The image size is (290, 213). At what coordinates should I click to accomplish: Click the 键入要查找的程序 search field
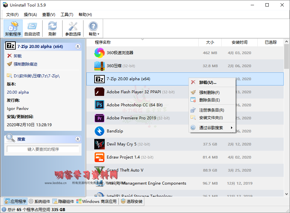(43, 149)
